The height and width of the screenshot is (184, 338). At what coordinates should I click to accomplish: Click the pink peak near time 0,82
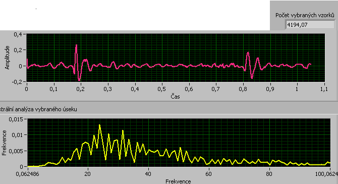(248, 53)
